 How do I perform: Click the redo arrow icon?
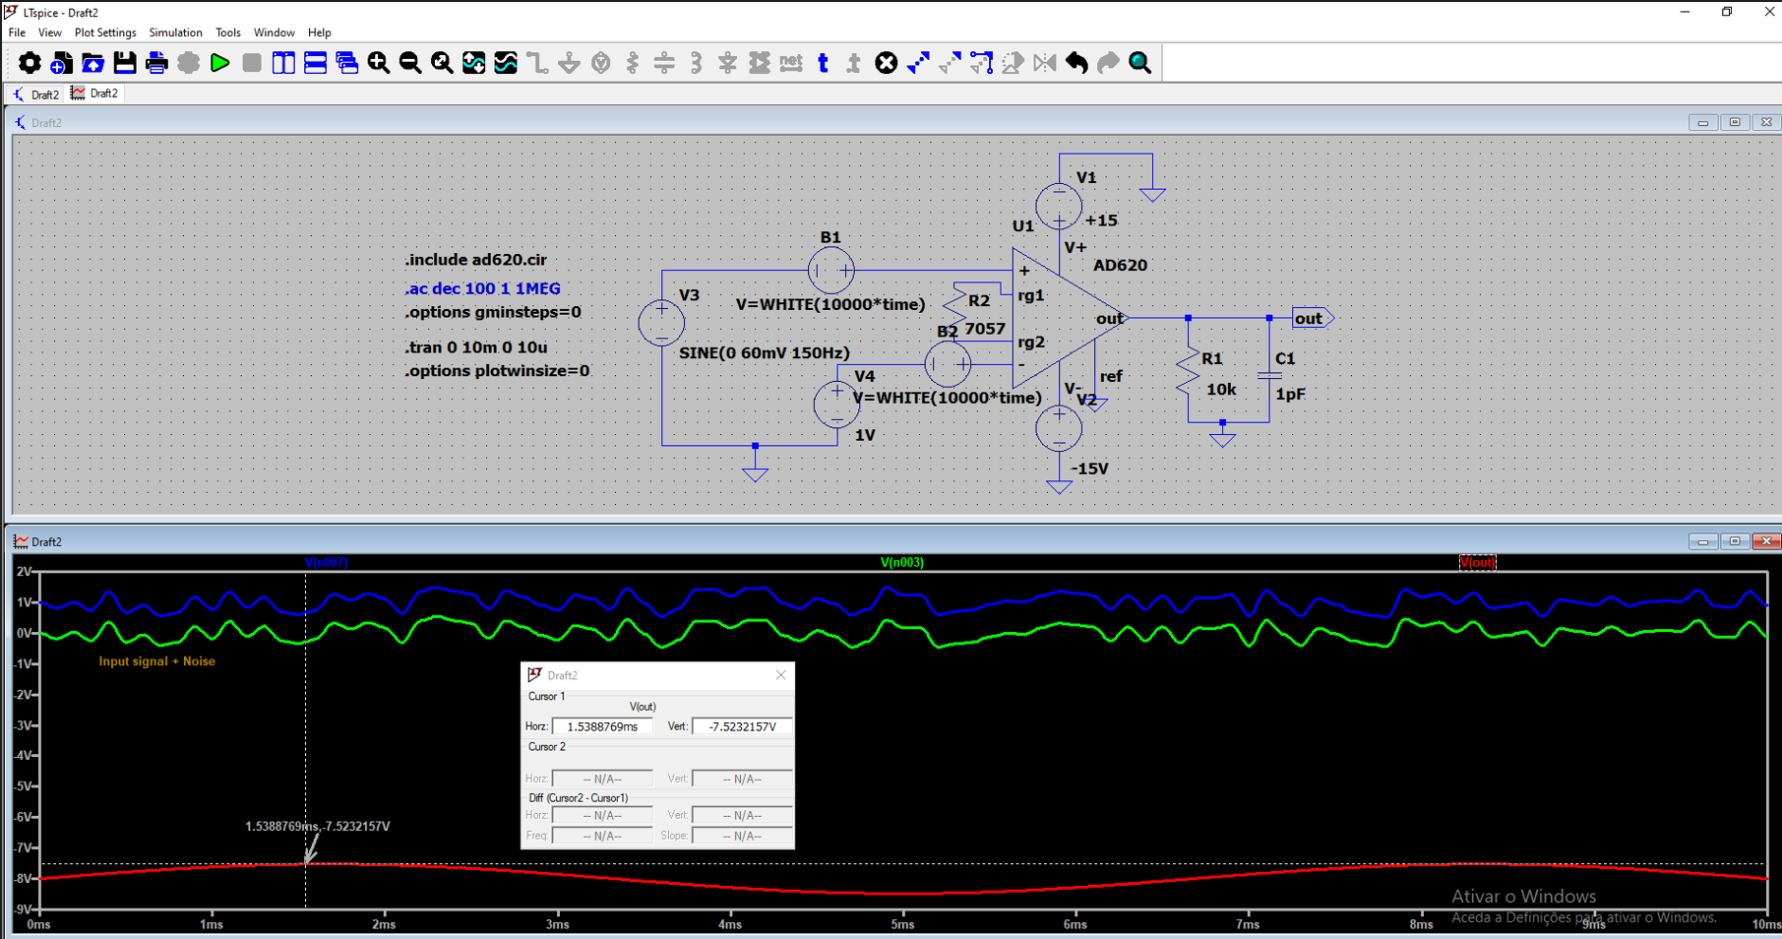tap(1108, 63)
